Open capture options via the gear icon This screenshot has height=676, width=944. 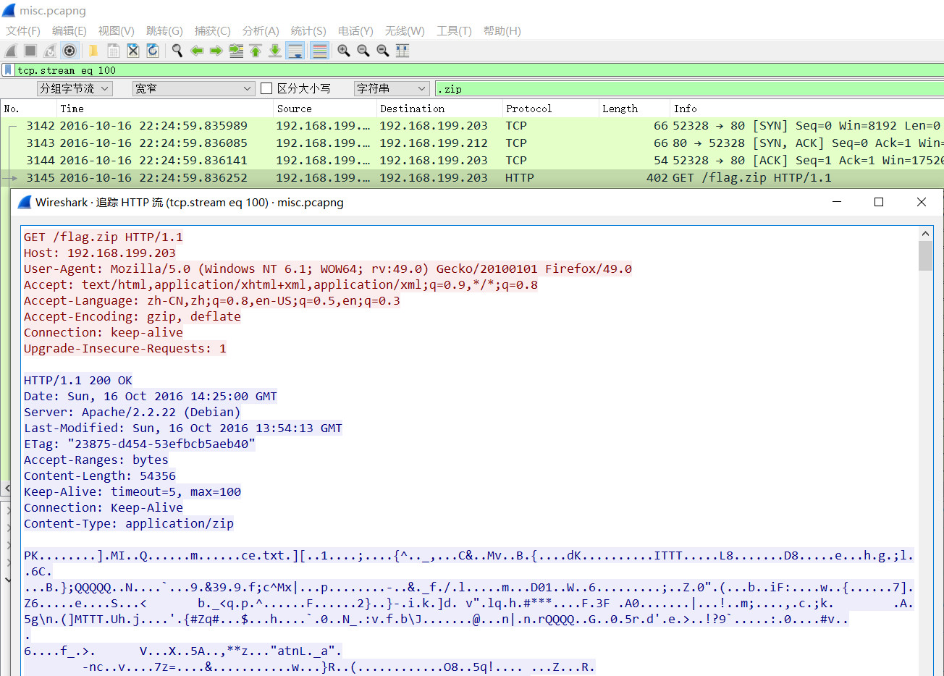(x=69, y=51)
